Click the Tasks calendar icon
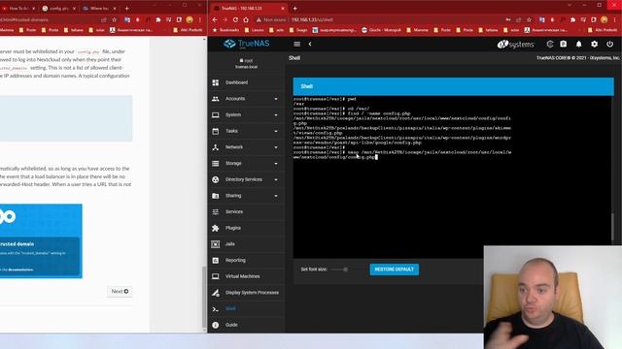The image size is (622, 349). [216, 131]
